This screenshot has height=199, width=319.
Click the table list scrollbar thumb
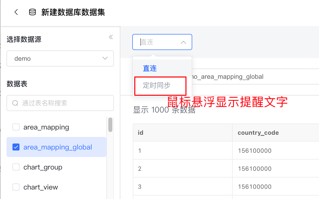[x=110, y=124]
